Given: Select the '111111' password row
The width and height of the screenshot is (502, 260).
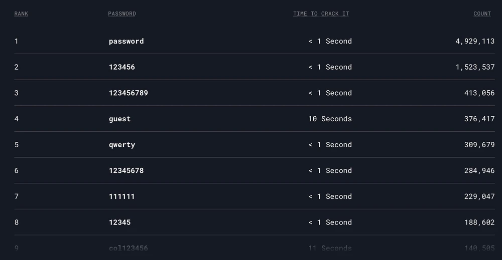Looking at the screenshot, I should 121,196.
